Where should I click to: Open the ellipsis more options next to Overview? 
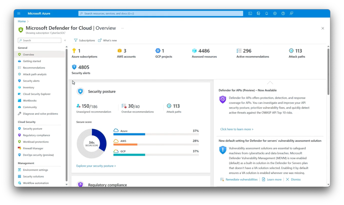tap(123, 28)
